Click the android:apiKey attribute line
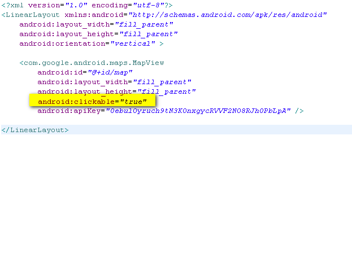352x275 pixels. (x=171, y=111)
